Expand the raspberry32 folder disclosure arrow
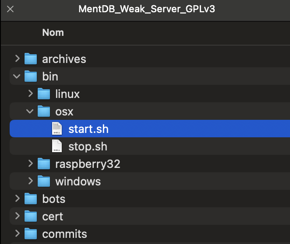 (x=30, y=164)
